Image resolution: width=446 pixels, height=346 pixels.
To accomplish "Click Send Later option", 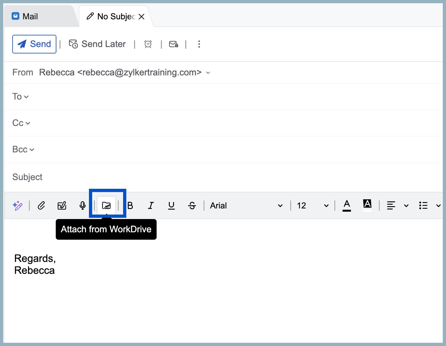I will (97, 44).
